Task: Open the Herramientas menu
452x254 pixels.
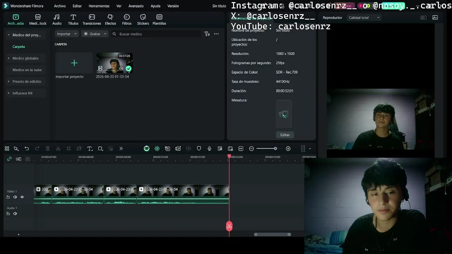Action: 99,6
